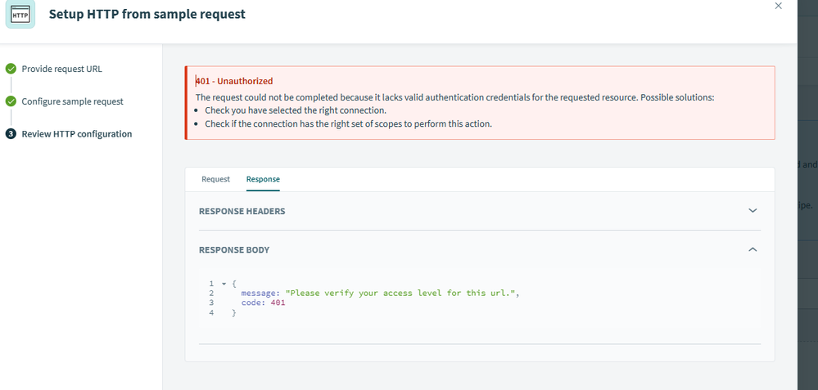Click the "Please verify your access level" string
The height and width of the screenshot is (390, 818).
402,294
